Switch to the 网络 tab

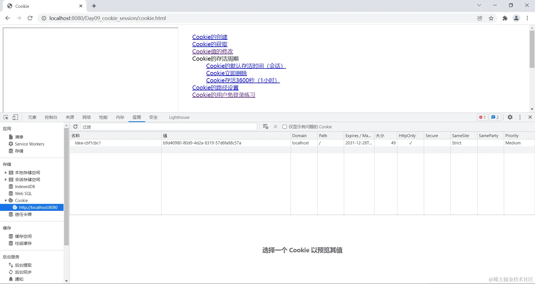(87, 117)
